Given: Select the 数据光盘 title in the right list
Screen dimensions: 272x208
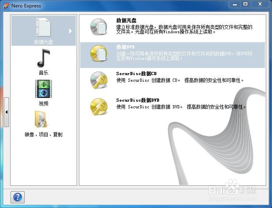Looking at the screenshot, I should coord(126,20).
